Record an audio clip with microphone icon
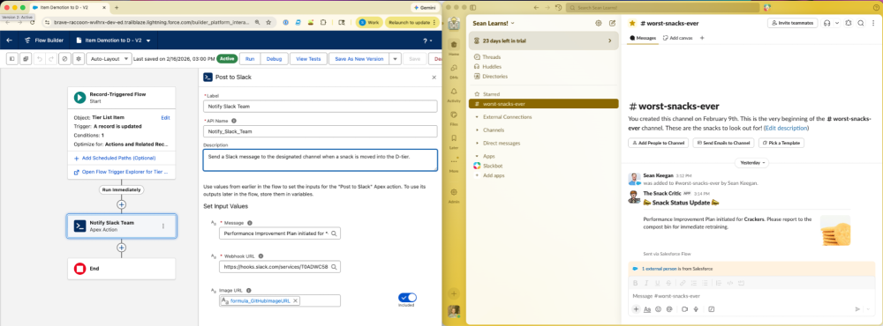Image resolution: width=883 pixels, height=326 pixels. pos(697,308)
